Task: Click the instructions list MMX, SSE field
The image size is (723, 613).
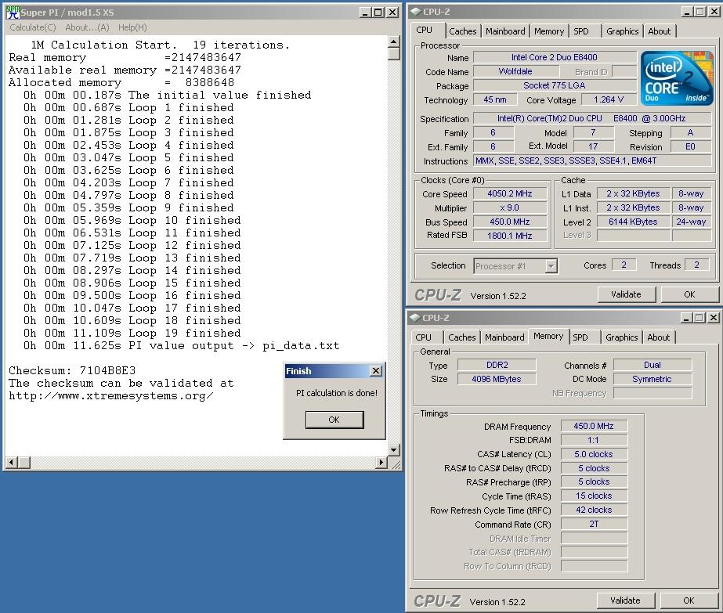Action: (592, 160)
